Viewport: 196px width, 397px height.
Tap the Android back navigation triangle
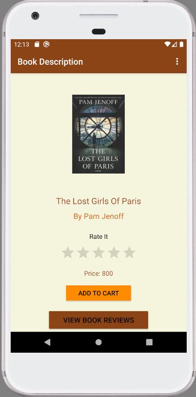(47, 342)
